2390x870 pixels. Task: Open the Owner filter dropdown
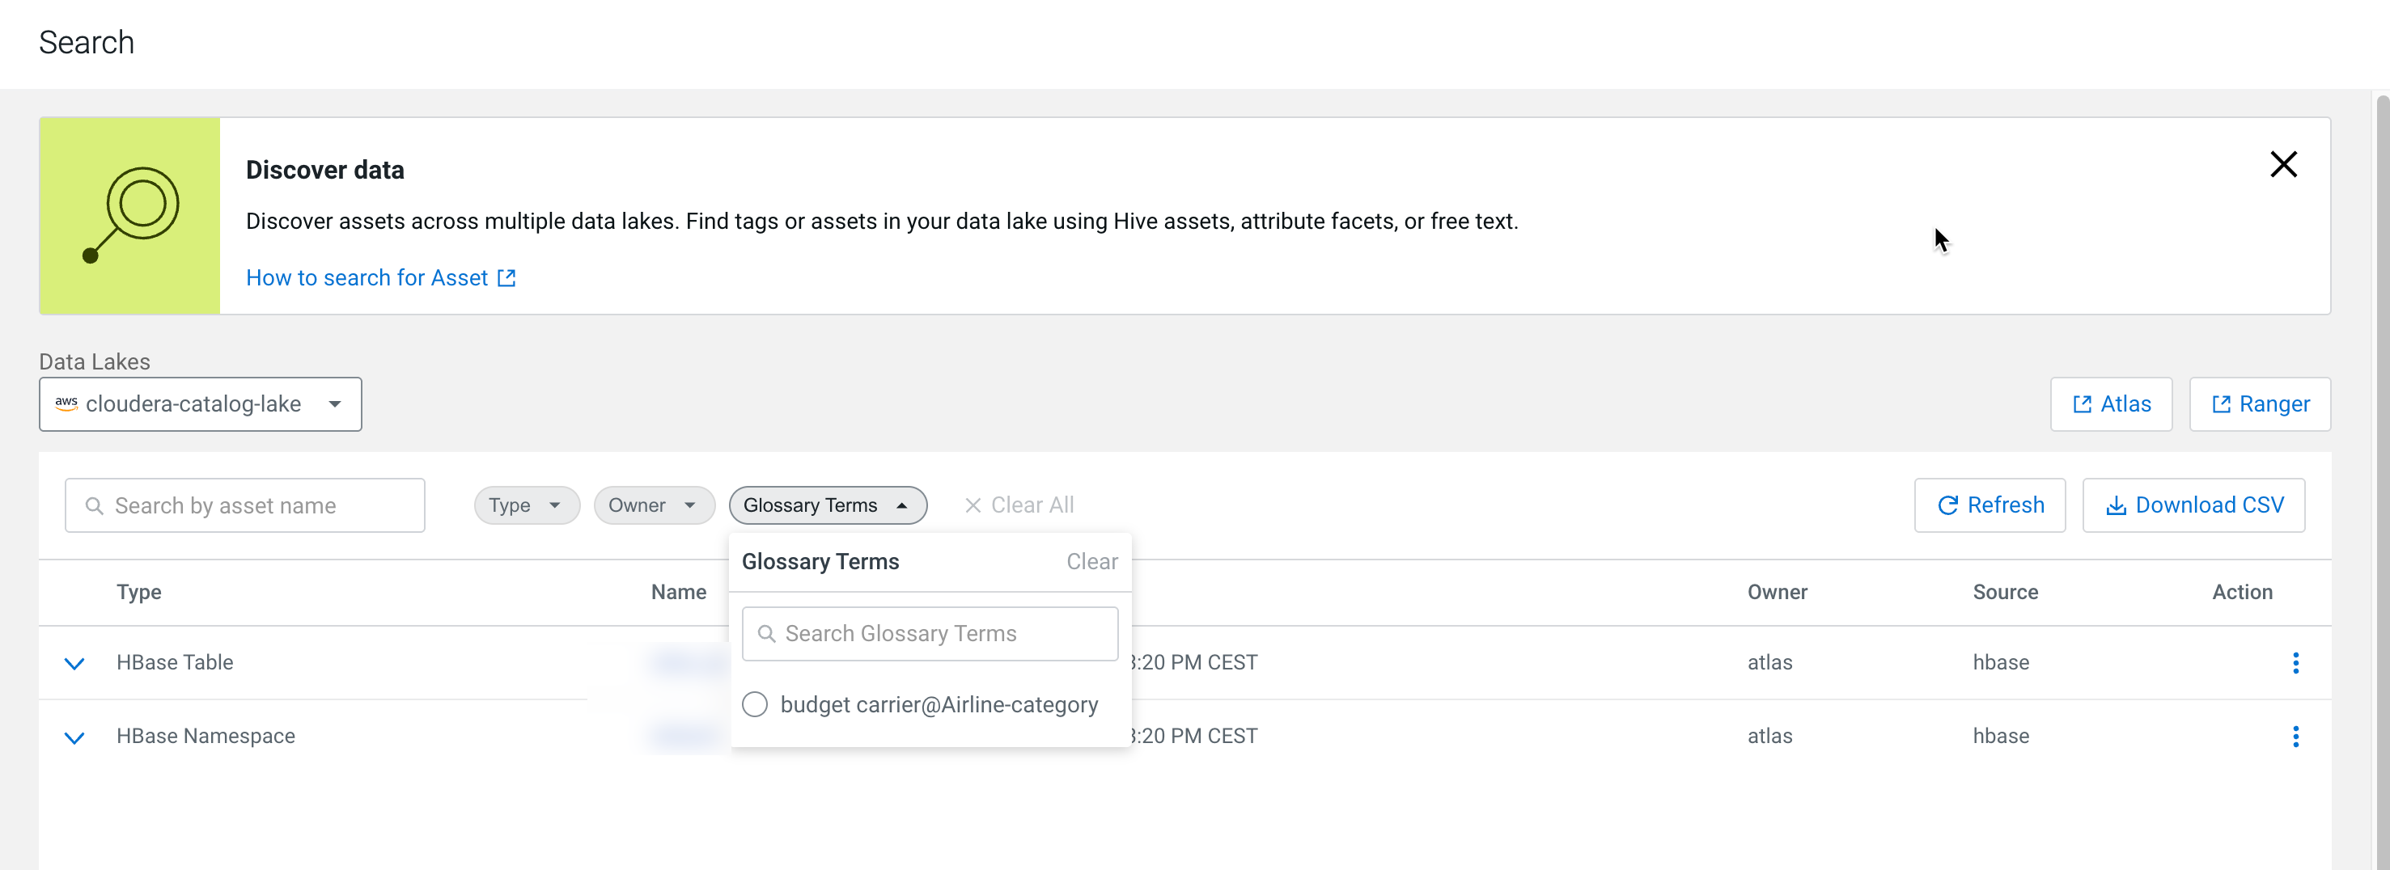tap(653, 505)
